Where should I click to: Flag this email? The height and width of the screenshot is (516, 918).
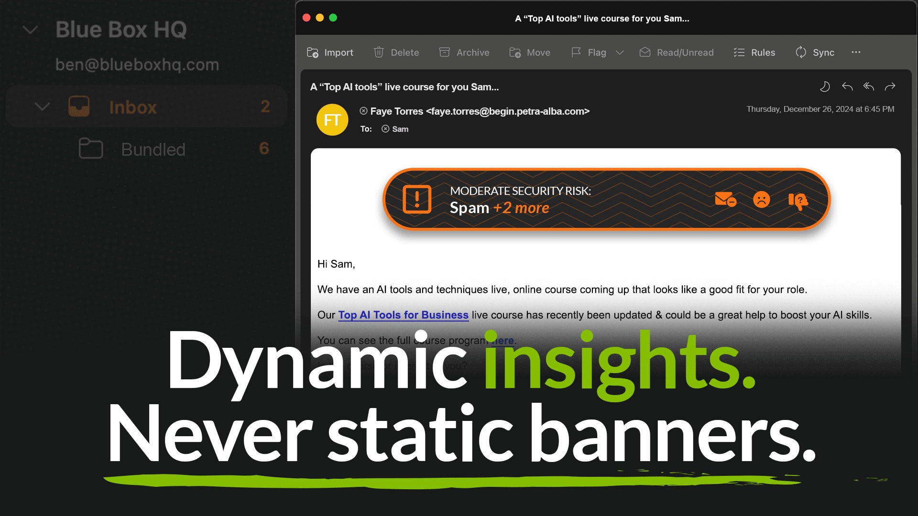pyautogui.click(x=589, y=53)
